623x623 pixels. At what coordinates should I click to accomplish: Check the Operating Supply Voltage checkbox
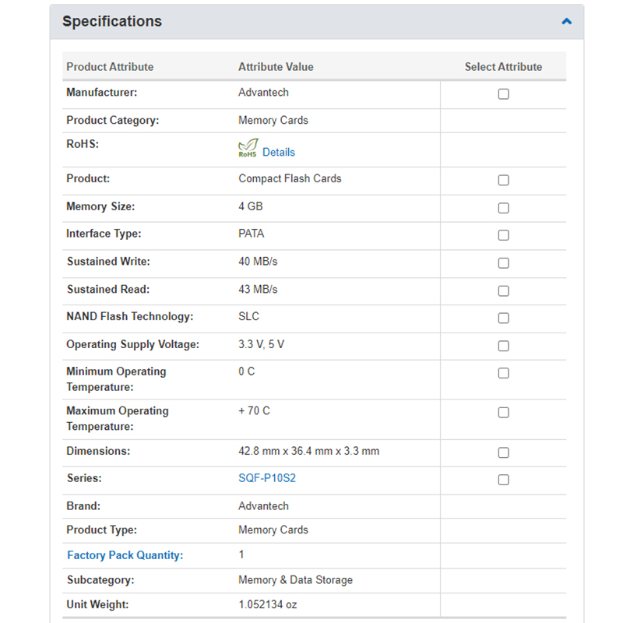tap(503, 346)
